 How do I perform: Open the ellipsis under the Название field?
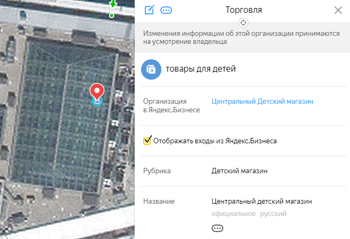[217, 228]
